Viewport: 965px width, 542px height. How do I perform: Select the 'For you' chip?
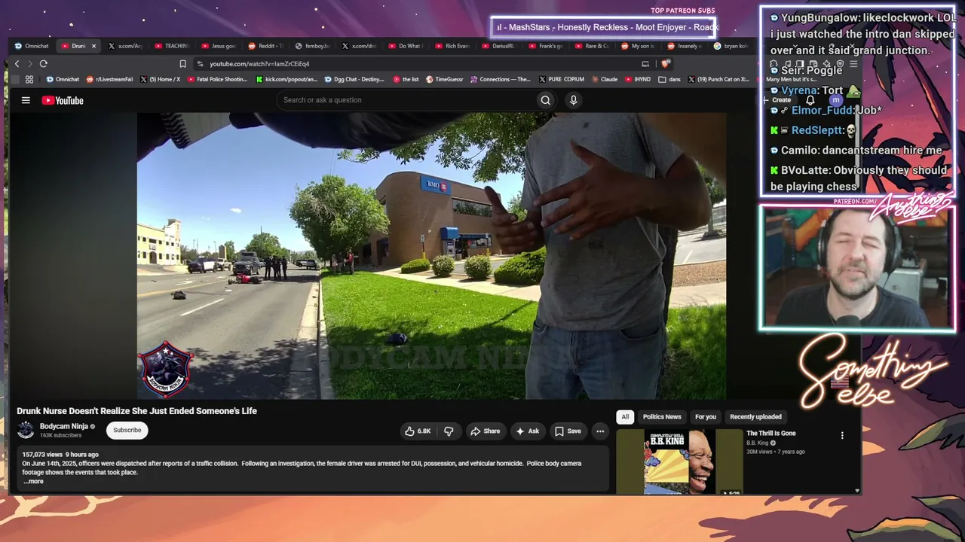(706, 417)
